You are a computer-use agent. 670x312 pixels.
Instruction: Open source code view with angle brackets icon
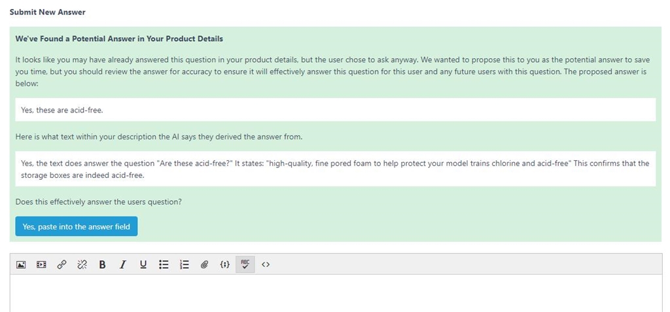point(266,264)
